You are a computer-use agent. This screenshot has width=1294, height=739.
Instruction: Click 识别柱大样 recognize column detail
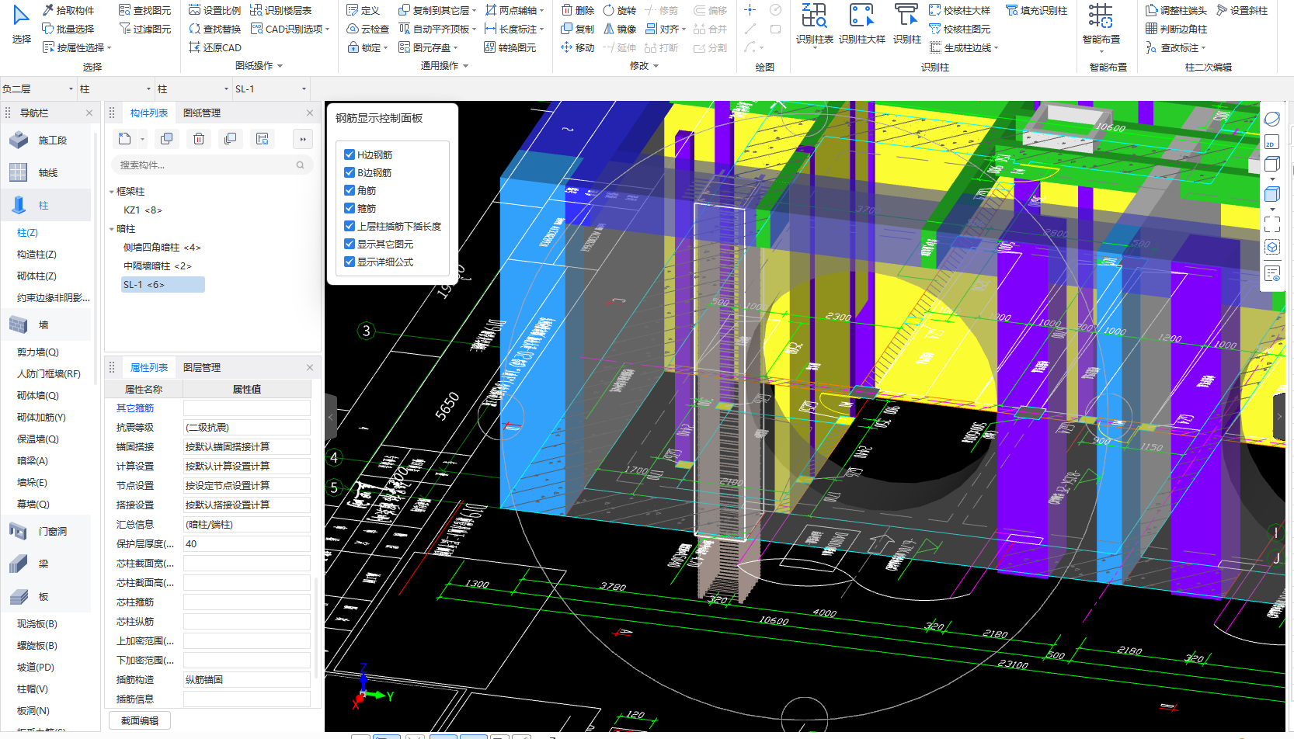tap(861, 24)
